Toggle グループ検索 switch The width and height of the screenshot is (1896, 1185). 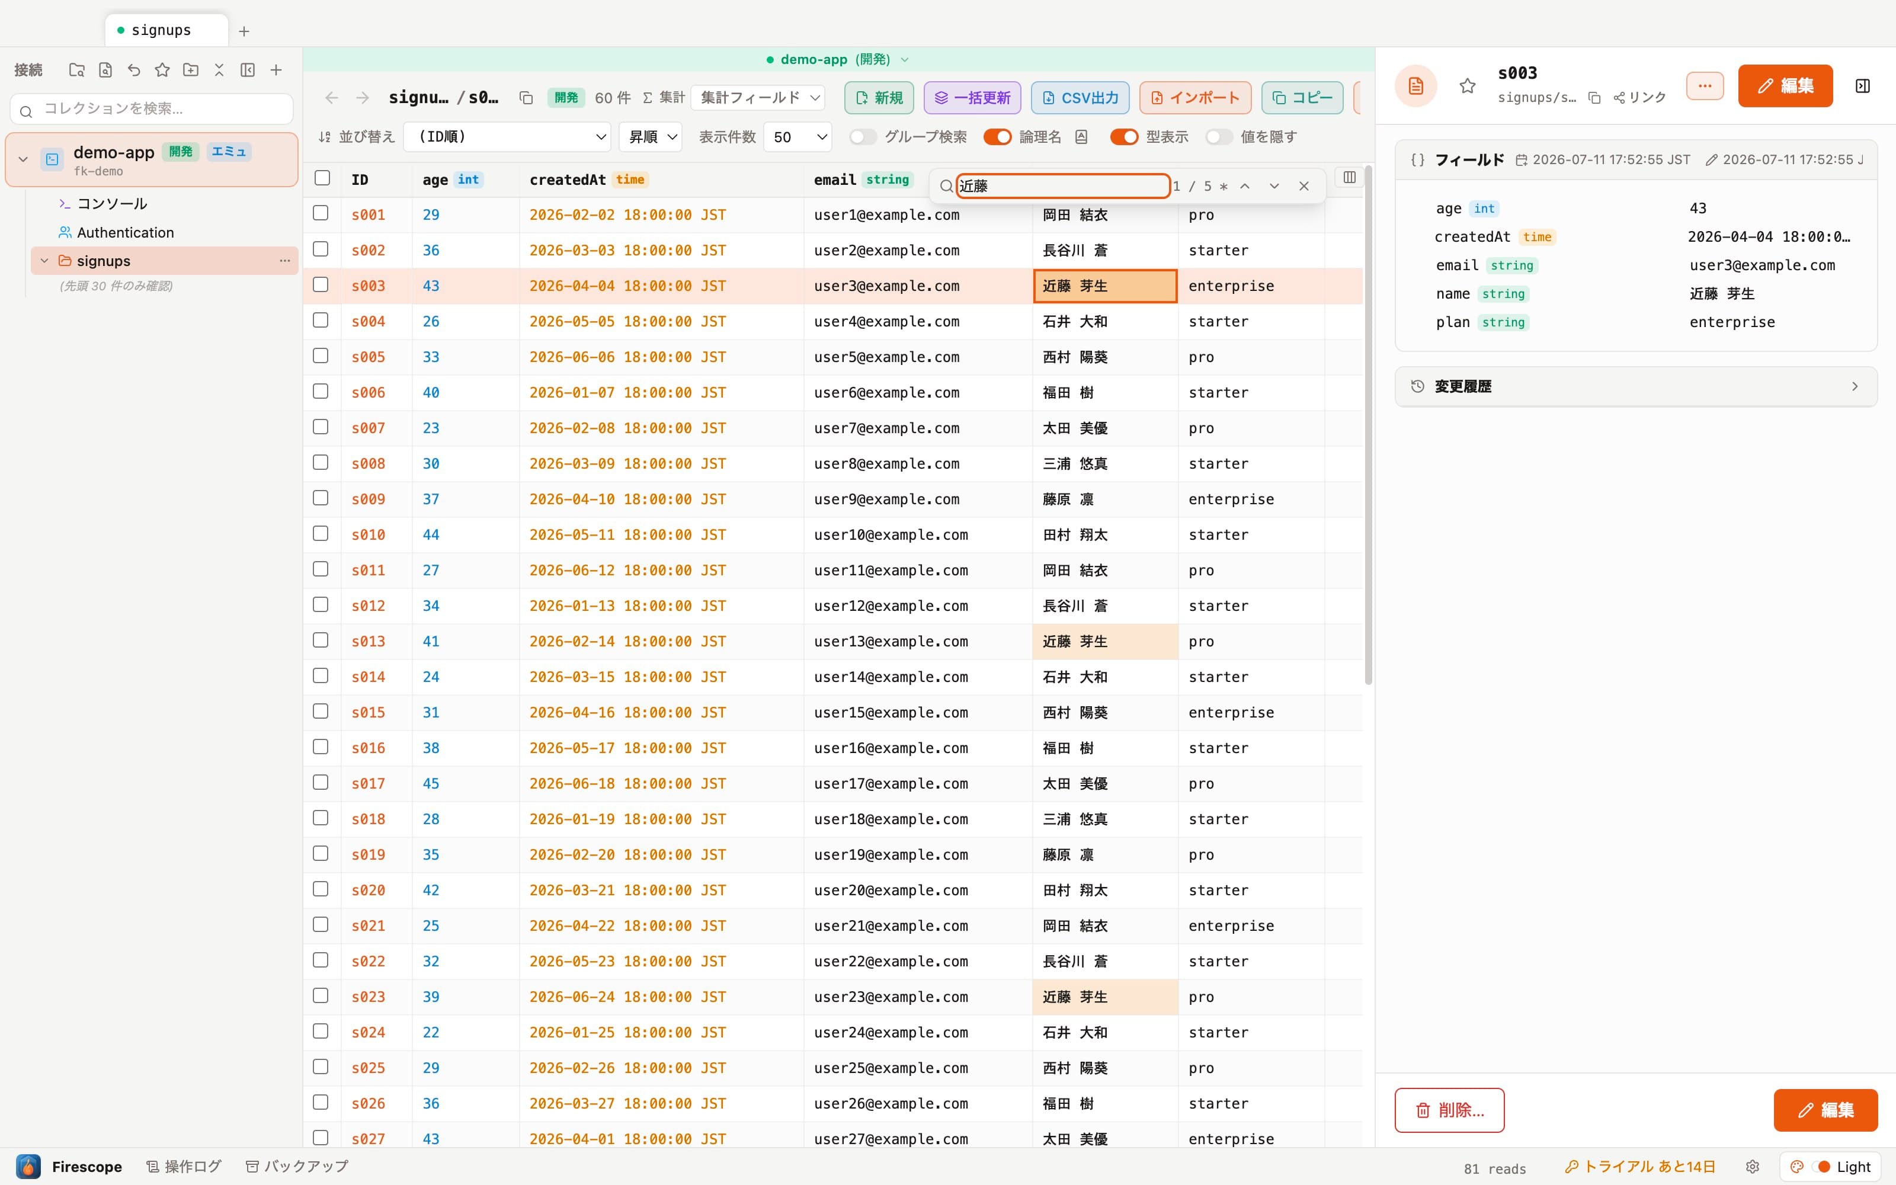[863, 137]
